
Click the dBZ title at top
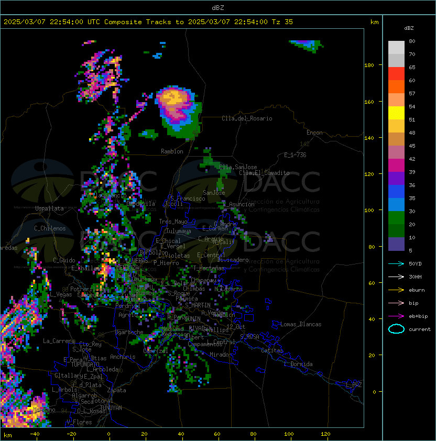pos(218,8)
